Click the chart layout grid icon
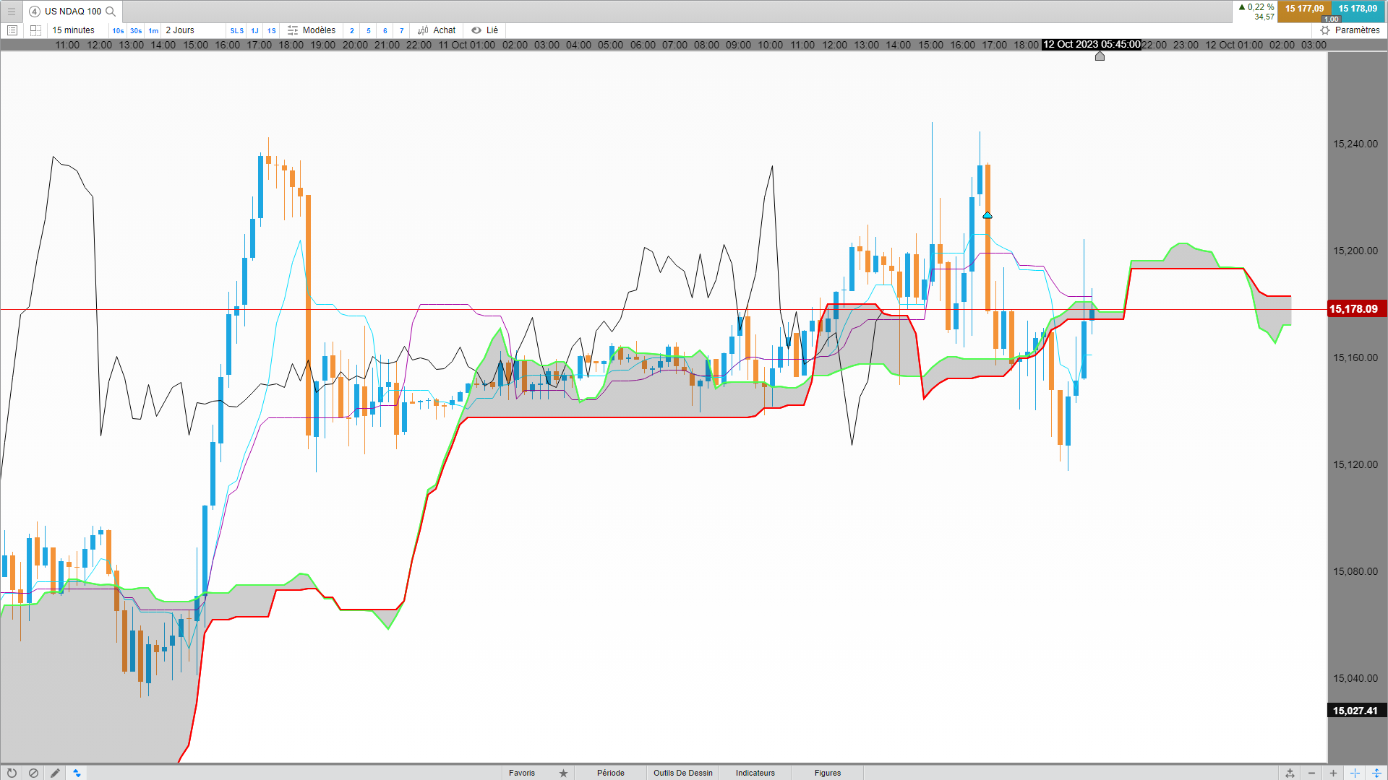 tap(35, 30)
